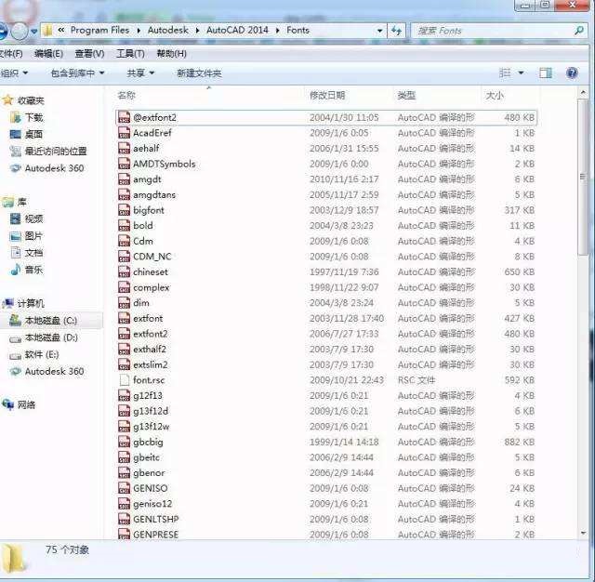
Task: Sort by the 大小 column header
Action: pyautogui.click(x=495, y=95)
